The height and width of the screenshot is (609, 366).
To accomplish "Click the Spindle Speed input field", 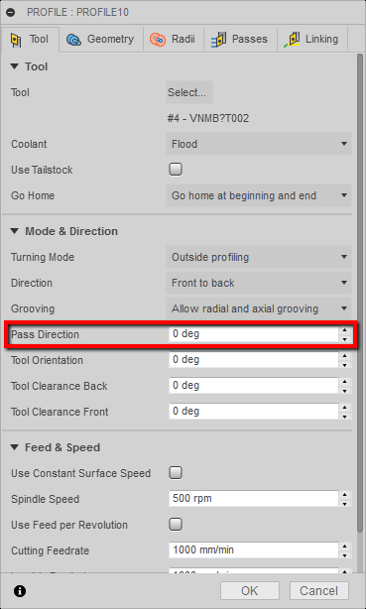I will pos(254,499).
